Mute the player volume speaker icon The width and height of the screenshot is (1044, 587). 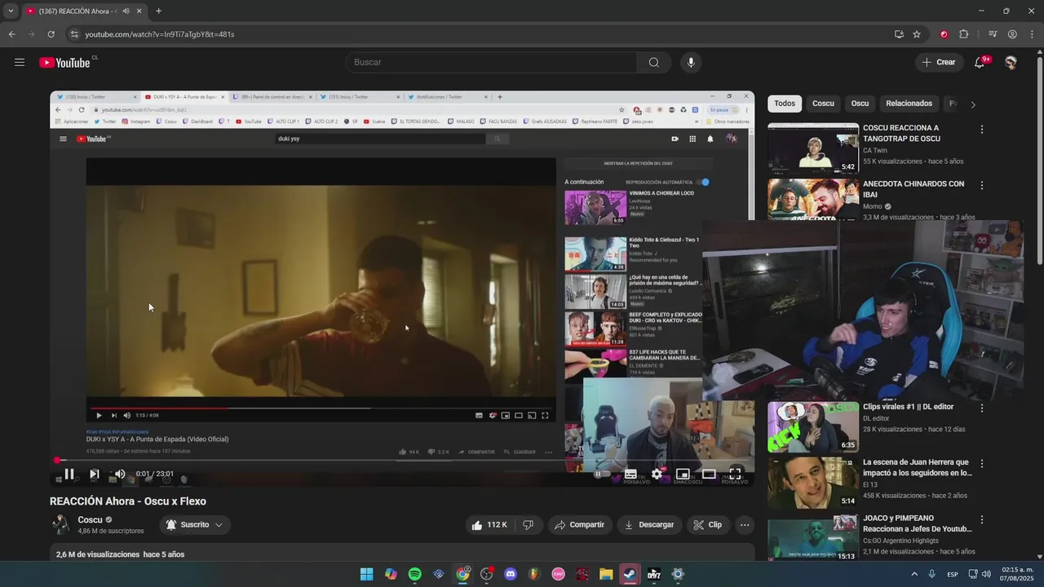pyautogui.click(x=120, y=474)
